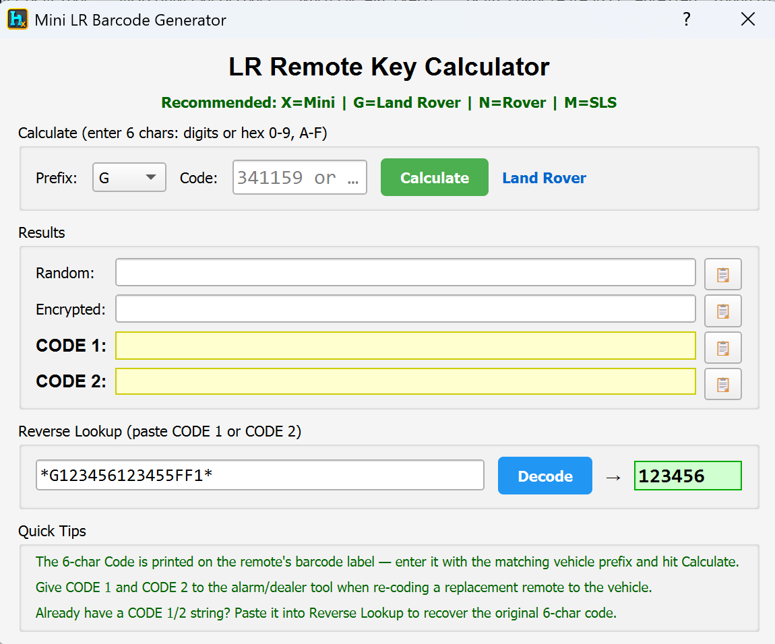Click the Calculate section instruction label
This screenshot has width=775, height=644.
[173, 133]
